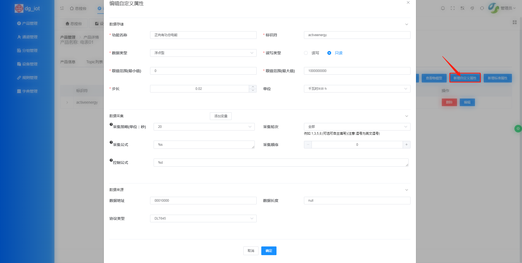Click the 确定 confirm button
This screenshot has width=522, height=263.
click(x=269, y=251)
